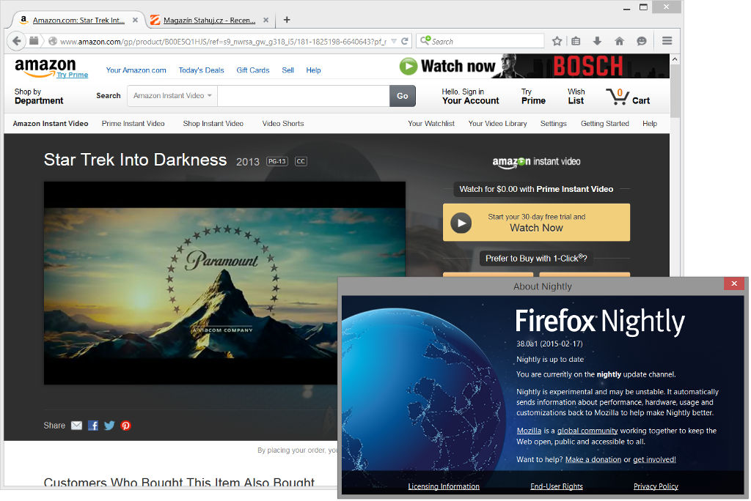This screenshot has height=501, width=751.
Task: Go to the Firefox Home icon
Action: click(619, 41)
